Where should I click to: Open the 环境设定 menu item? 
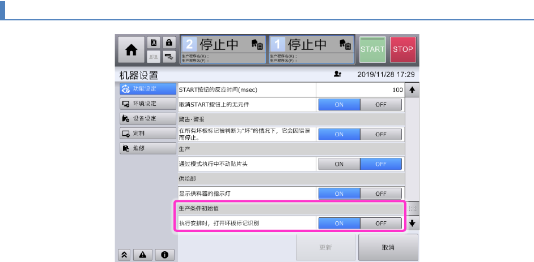pyautogui.click(x=148, y=104)
